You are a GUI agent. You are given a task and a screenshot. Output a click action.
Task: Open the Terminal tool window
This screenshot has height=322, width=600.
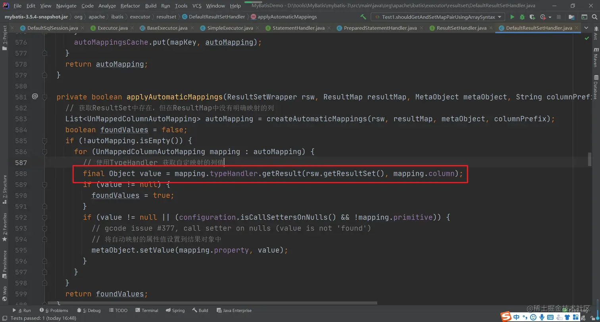point(146,310)
